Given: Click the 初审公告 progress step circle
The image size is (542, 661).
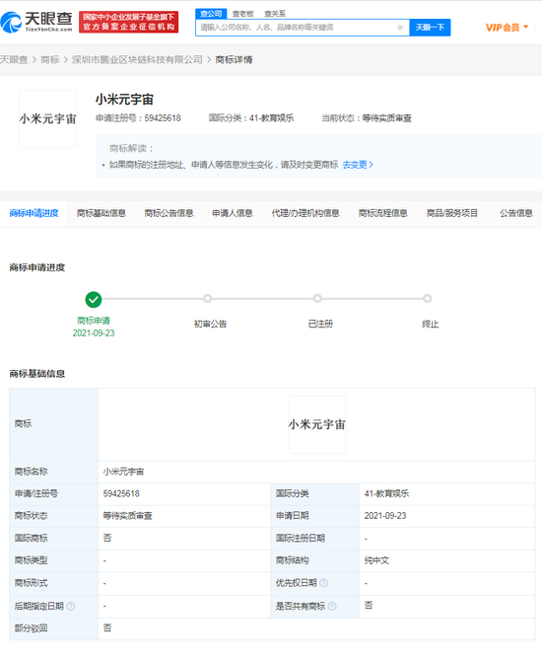Looking at the screenshot, I should tap(207, 299).
